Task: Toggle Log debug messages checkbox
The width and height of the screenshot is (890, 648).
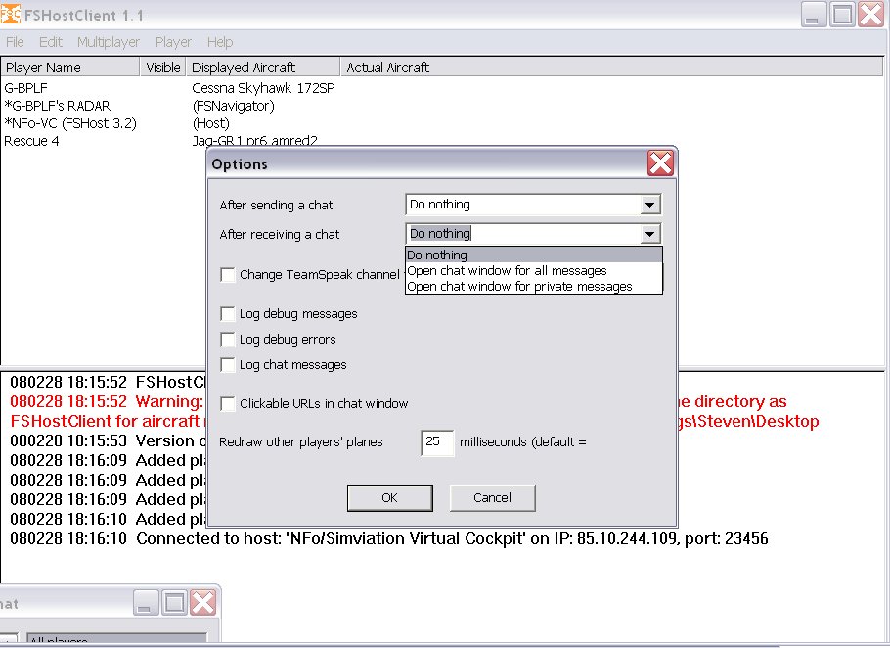Action: (228, 314)
